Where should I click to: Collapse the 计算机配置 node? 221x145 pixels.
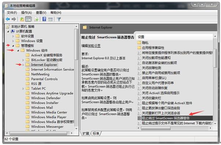[8, 32]
